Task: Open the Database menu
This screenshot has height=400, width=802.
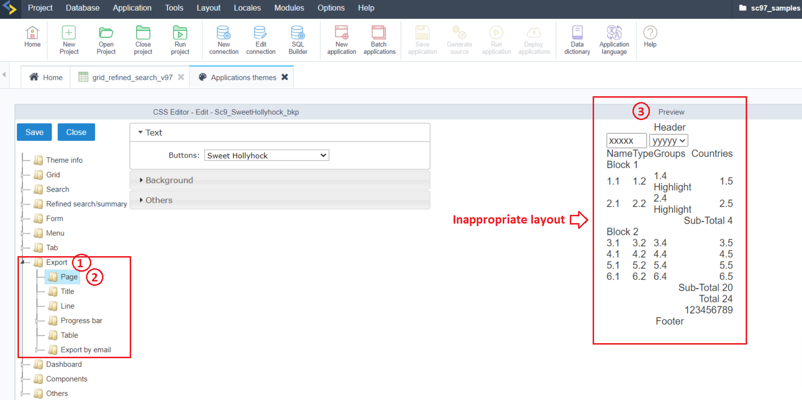Action: [83, 8]
